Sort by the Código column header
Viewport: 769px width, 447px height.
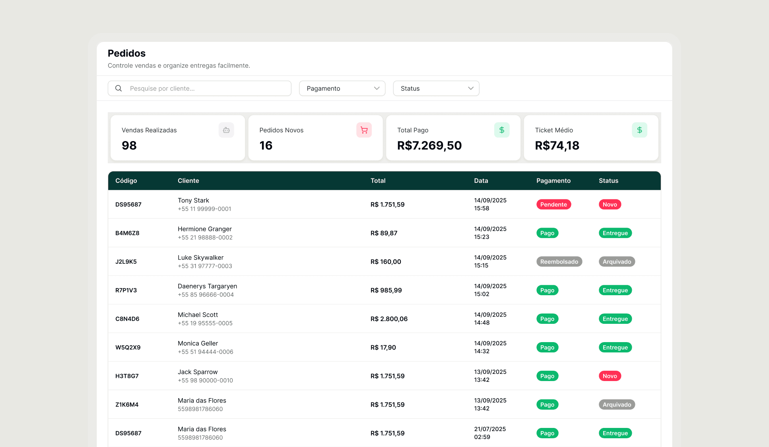pos(126,181)
